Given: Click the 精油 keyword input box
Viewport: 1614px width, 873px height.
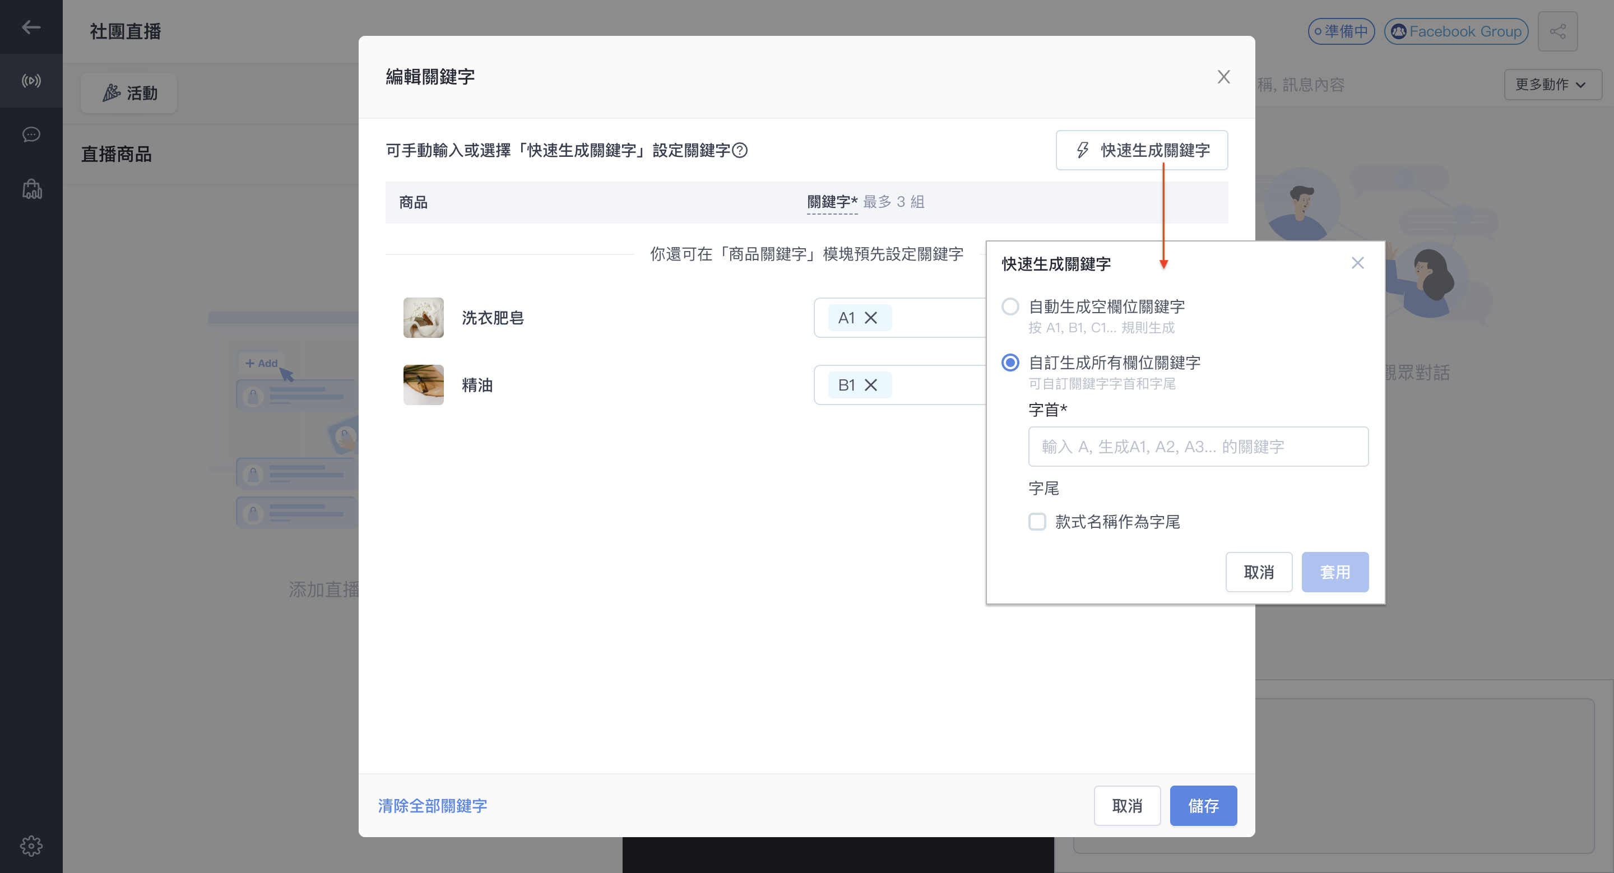Looking at the screenshot, I should pyautogui.click(x=901, y=384).
